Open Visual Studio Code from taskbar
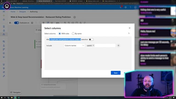The width and height of the screenshot is (176, 99). click(x=18, y=98)
